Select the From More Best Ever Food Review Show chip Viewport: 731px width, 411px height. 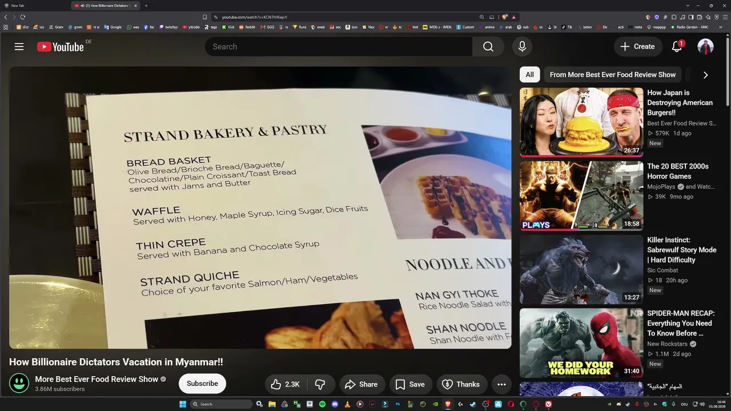click(x=613, y=75)
